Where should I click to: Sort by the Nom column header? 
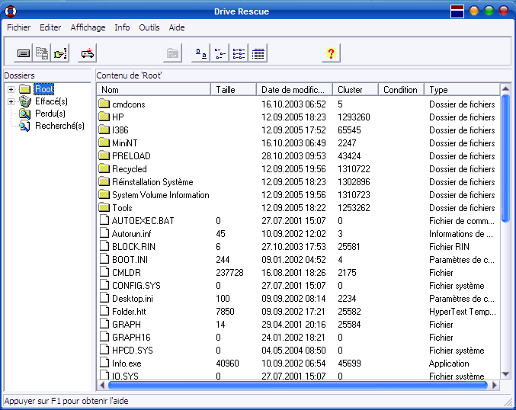click(x=154, y=89)
